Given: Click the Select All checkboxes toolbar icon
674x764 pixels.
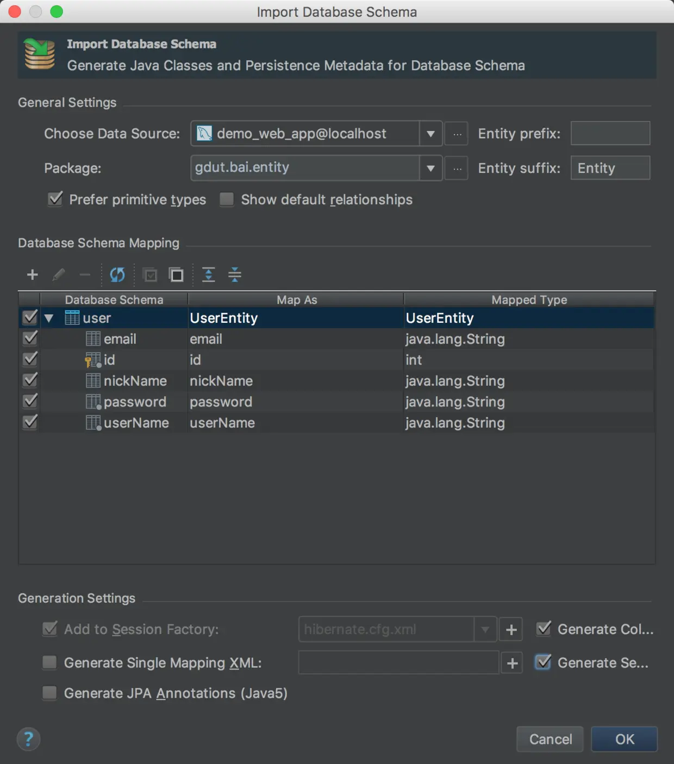Looking at the screenshot, I should click(150, 275).
